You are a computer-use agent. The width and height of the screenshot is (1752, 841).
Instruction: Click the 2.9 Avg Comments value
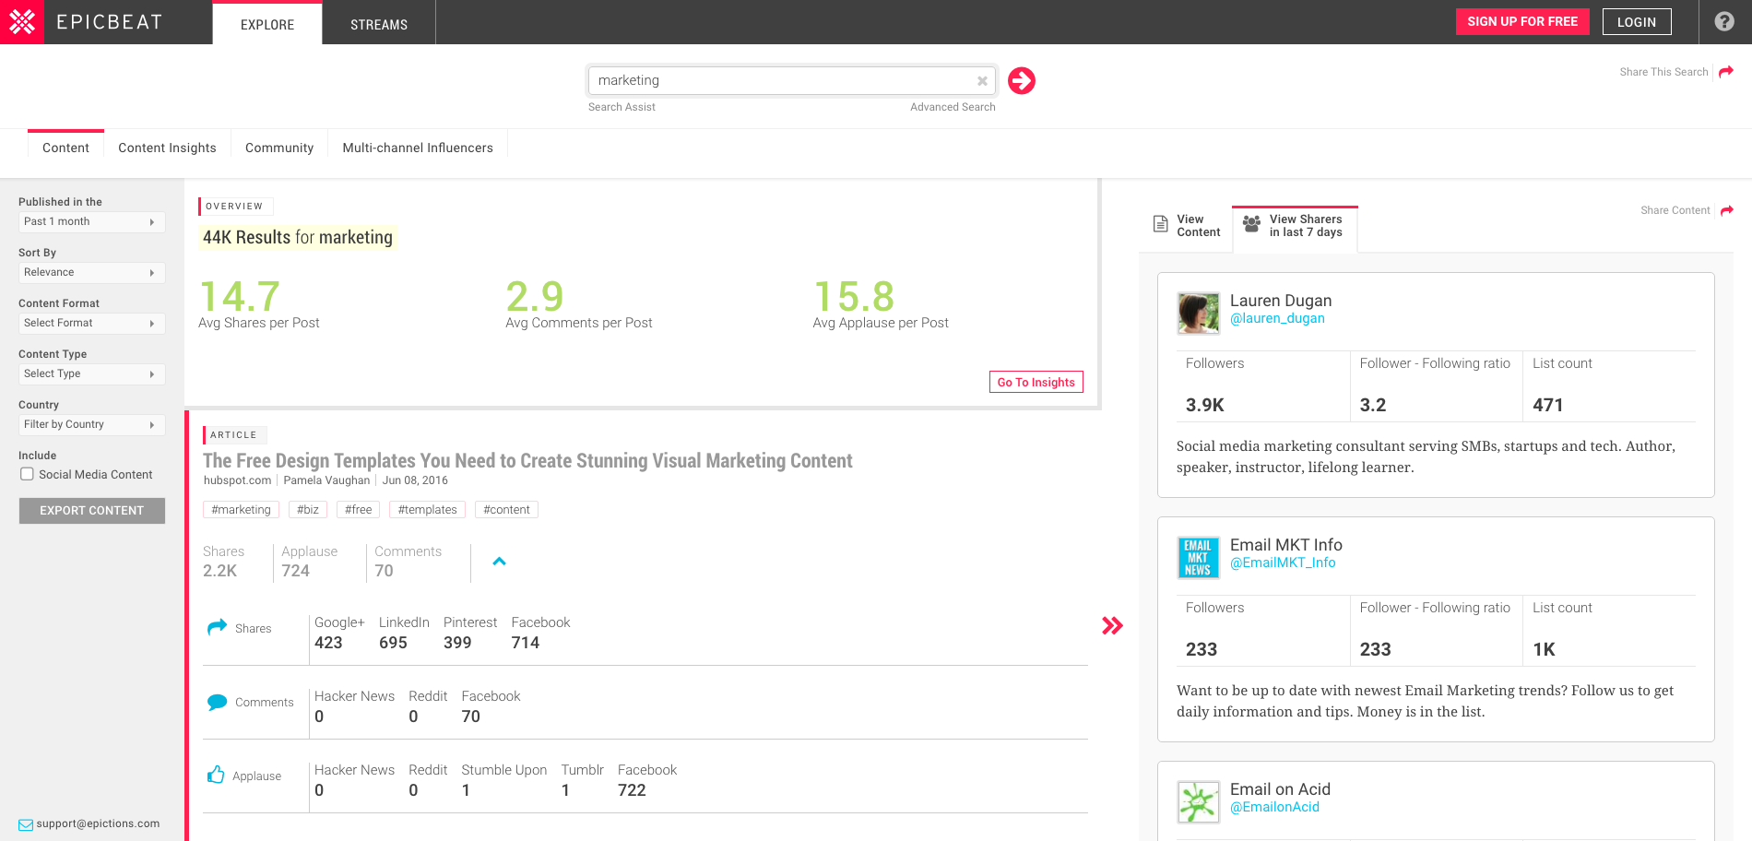tap(535, 297)
